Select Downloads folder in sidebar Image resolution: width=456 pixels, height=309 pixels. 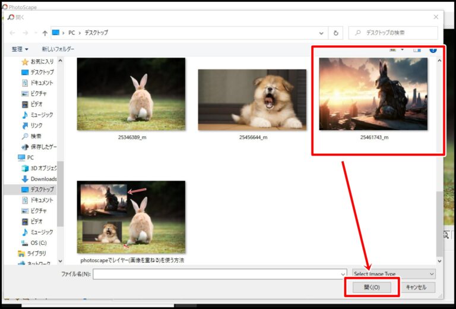[39, 179]
